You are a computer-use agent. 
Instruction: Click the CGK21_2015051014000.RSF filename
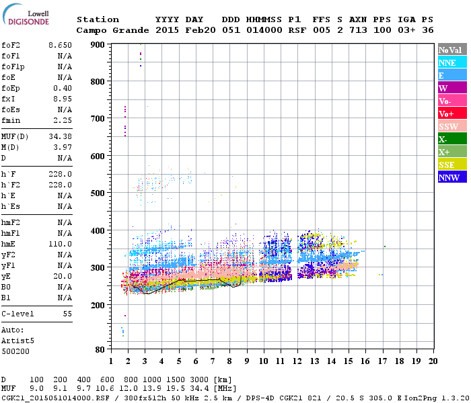(55, 398)
